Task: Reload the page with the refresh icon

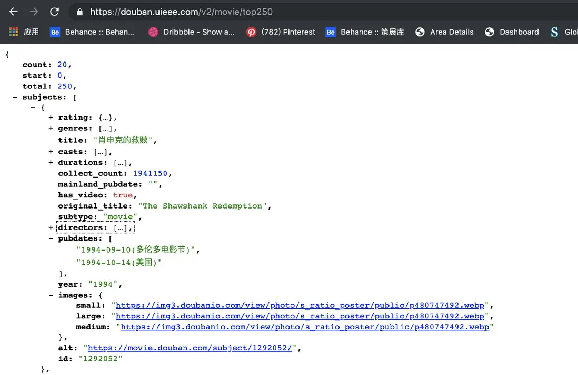Action: (x=55, y=12)
